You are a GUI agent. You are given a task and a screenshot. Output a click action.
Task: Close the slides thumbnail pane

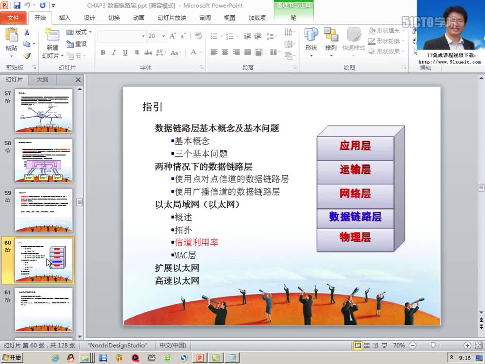coord(78,80)
